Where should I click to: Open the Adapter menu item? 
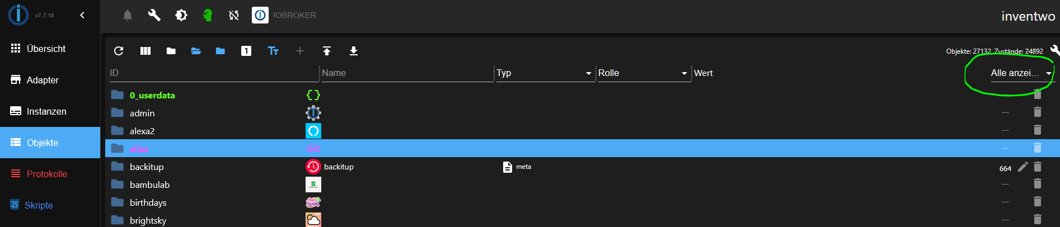tap(43, 80)
